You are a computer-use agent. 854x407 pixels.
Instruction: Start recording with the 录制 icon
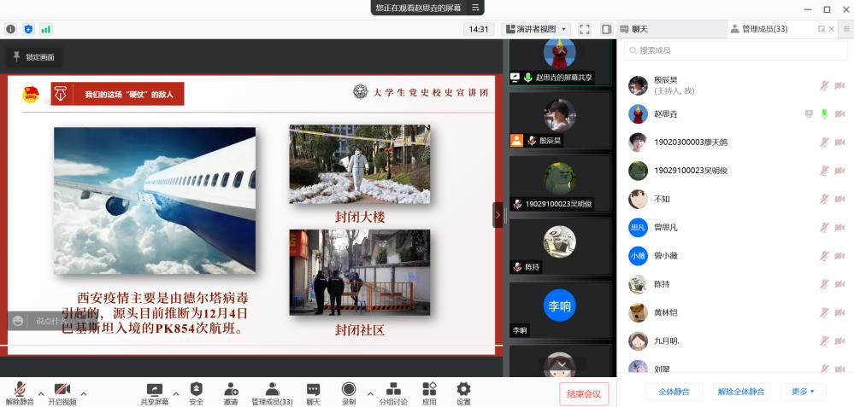pyautogui.click(x=349, y=390)
